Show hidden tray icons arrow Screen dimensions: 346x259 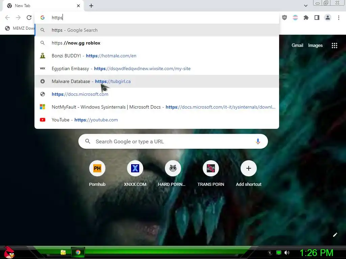pos(270,253)
